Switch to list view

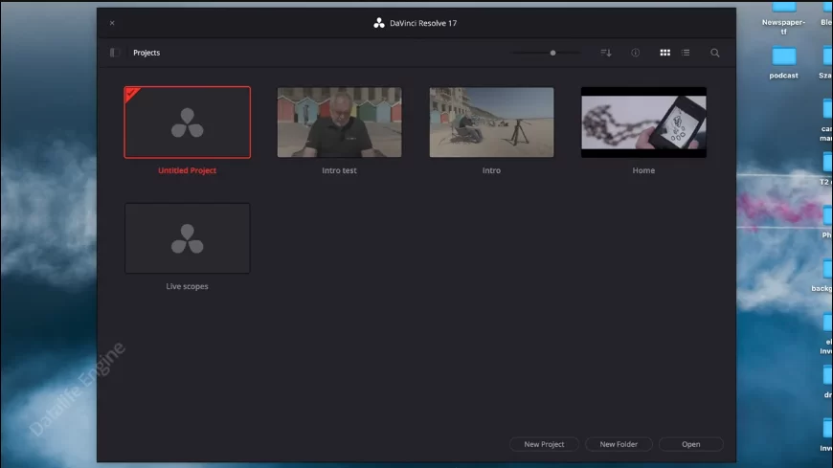pos(686,53)
